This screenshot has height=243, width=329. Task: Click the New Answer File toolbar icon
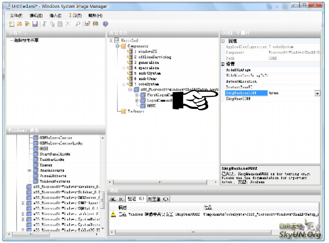pyautogui.click(x=12, y=24)
